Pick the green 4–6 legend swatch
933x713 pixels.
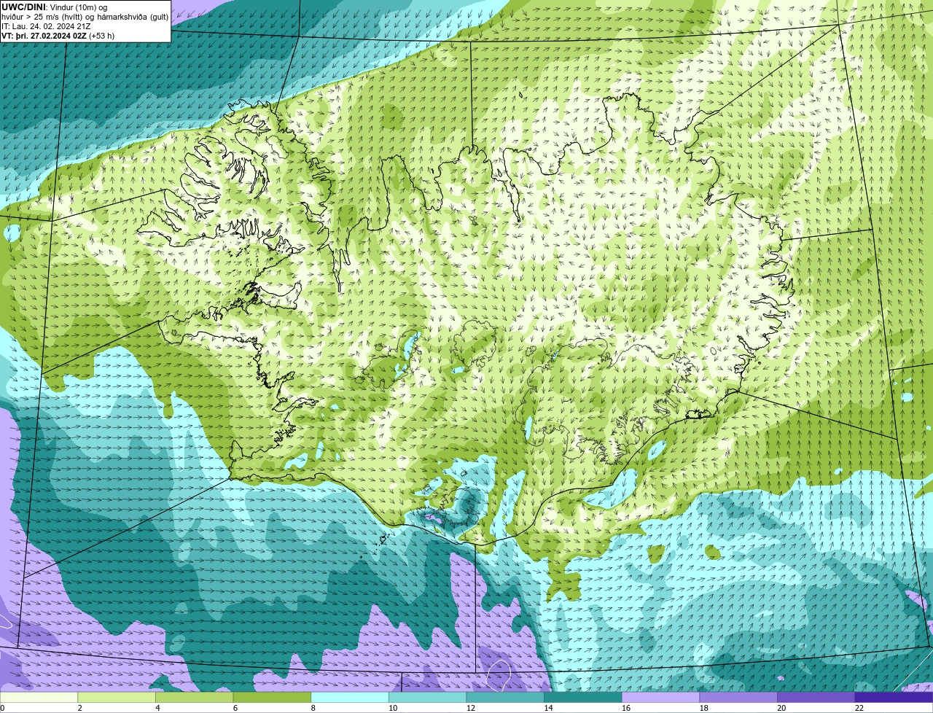195,697
